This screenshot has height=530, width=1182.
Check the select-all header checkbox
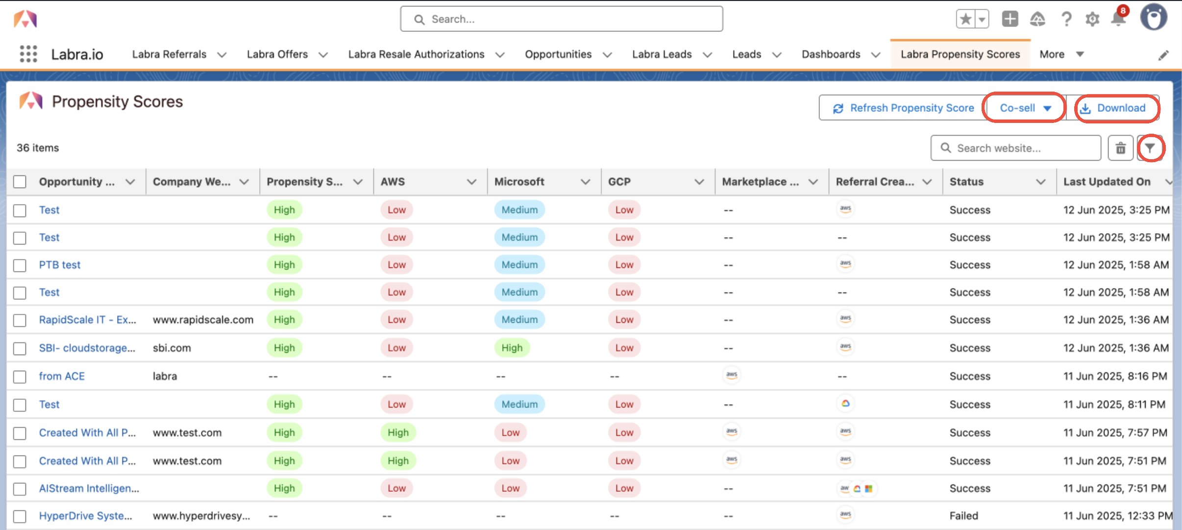20,182
